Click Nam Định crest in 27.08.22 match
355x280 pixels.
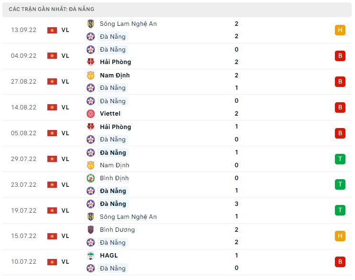point(90,75)
